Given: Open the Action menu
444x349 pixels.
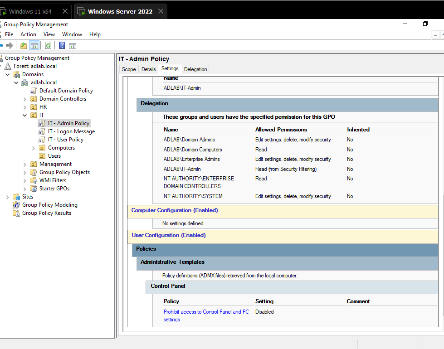Looking at the screenshot, I should [28, 34].
